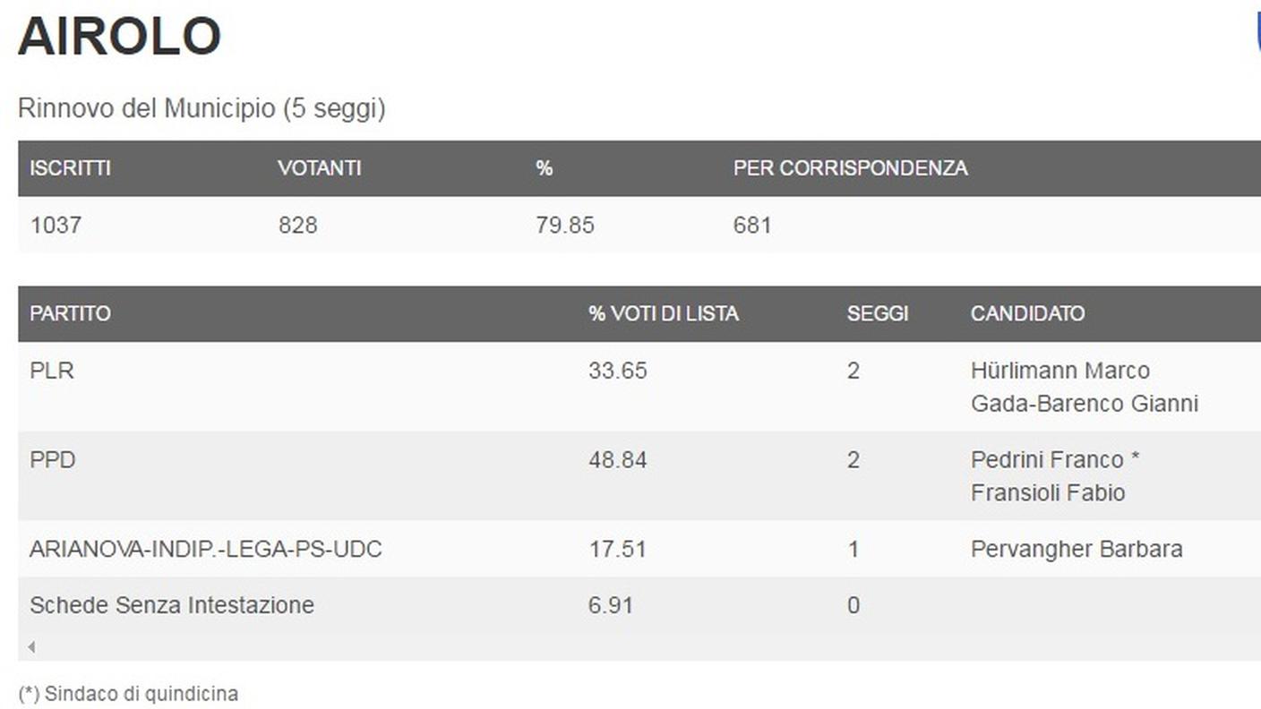The height and width of the screenshot is (709, 1261).
Task: Click candidate name Gada-Barenco Gianni
Action: [1084, 404]
